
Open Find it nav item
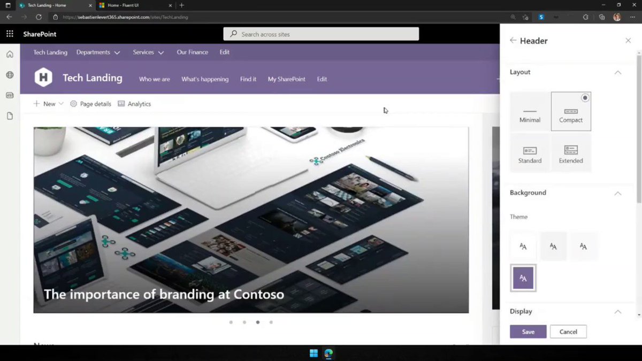pos(248,79)
